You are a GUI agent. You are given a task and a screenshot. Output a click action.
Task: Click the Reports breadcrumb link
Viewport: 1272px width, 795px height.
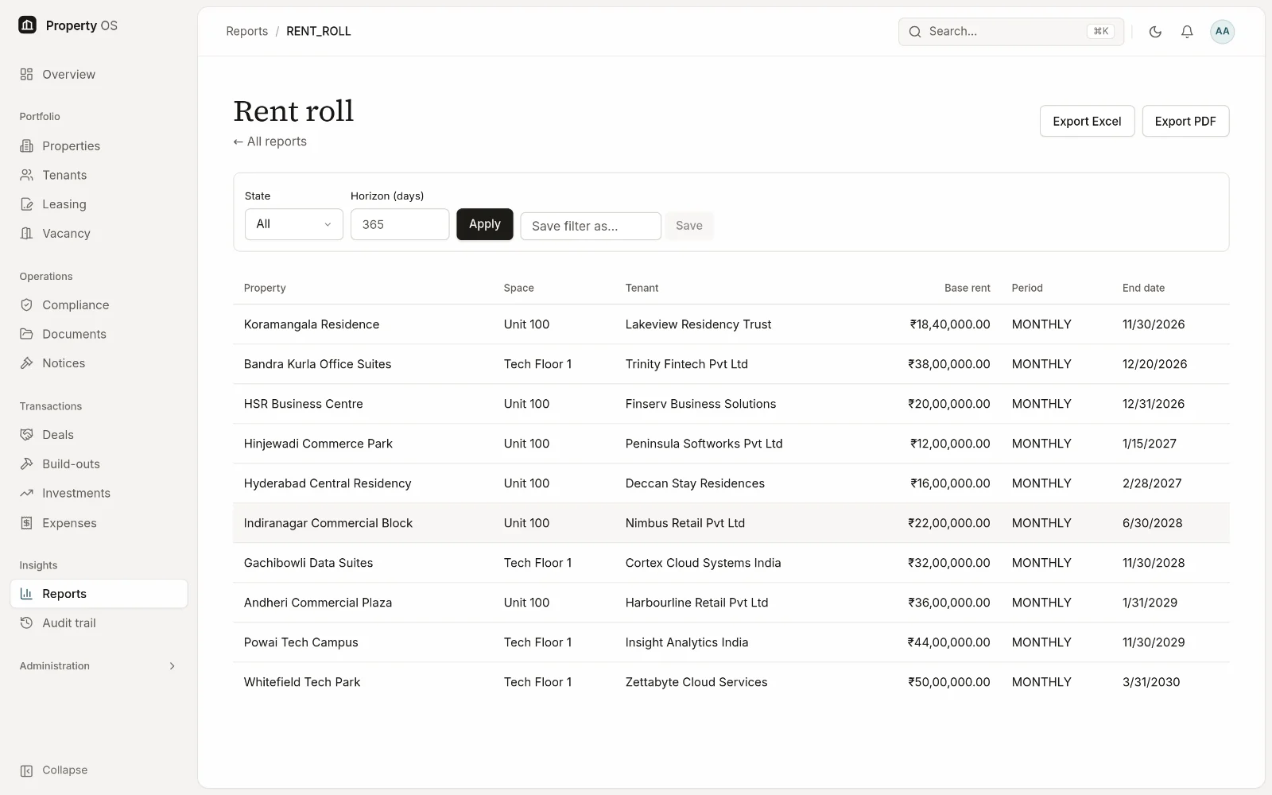pos(246,31)
